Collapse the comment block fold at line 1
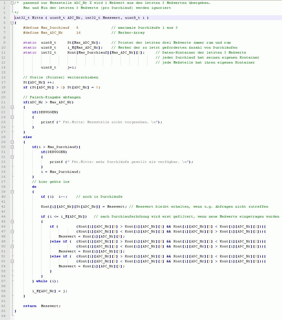This screenshot has width=282, height=320. tap(12, 3)
